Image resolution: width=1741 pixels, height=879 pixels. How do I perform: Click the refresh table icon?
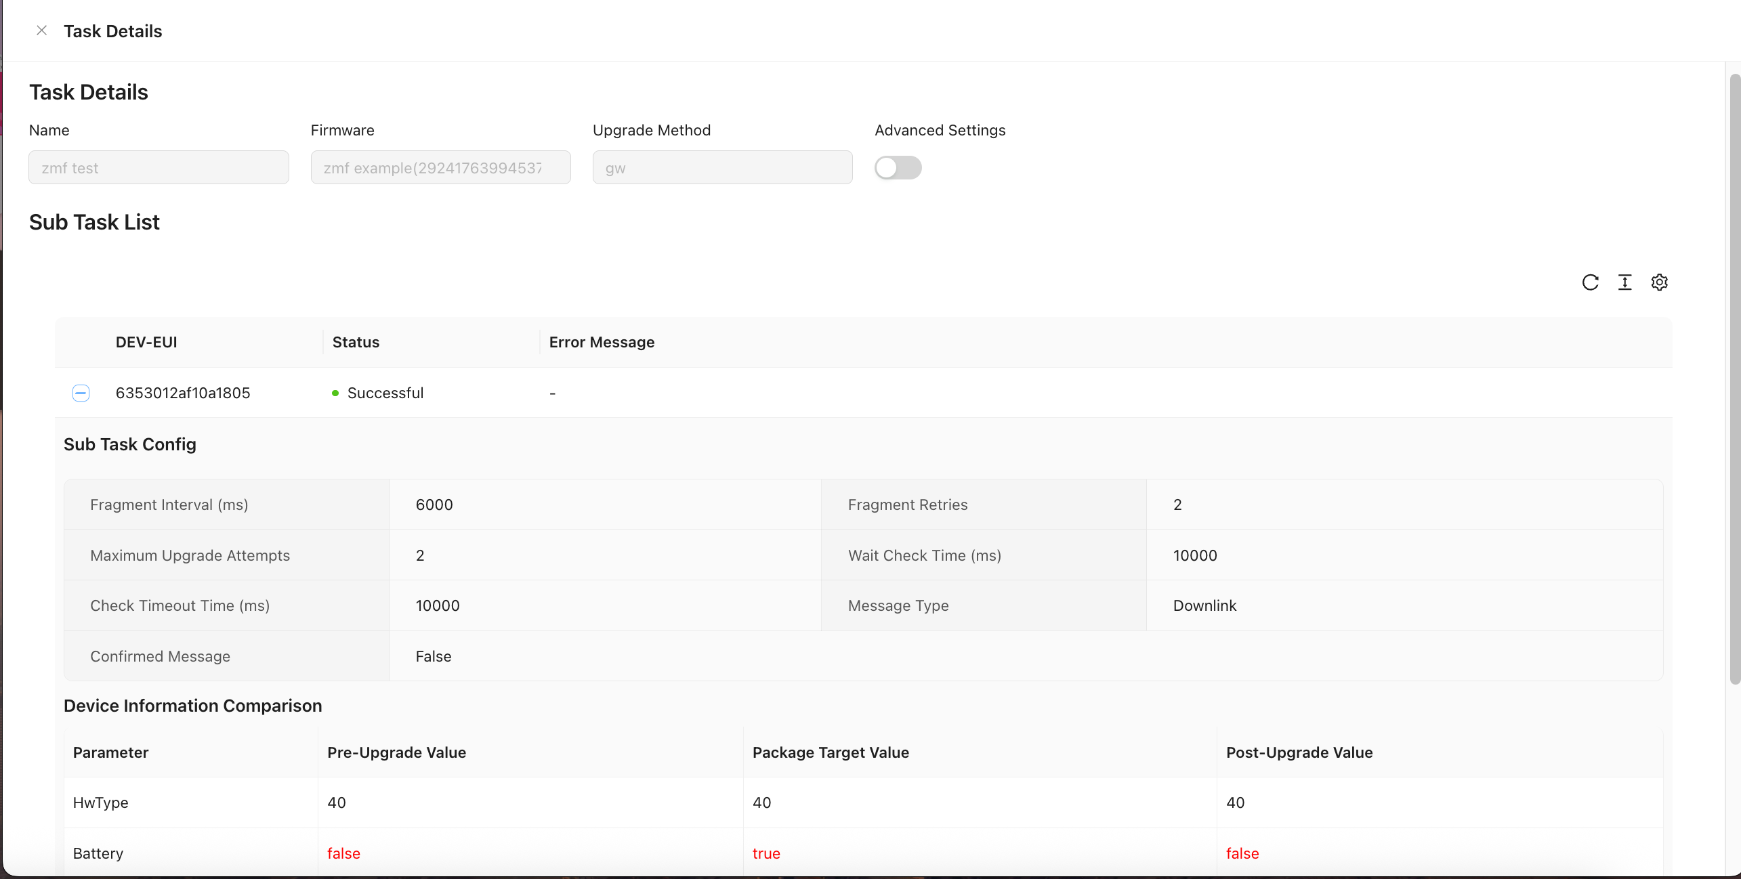[x=1590, y=282]
